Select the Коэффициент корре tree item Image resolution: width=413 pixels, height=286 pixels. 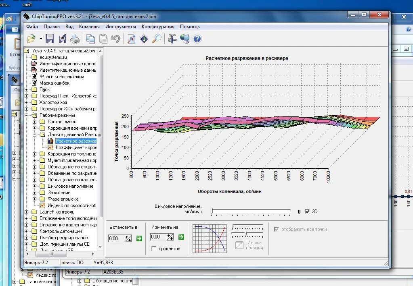76,147
